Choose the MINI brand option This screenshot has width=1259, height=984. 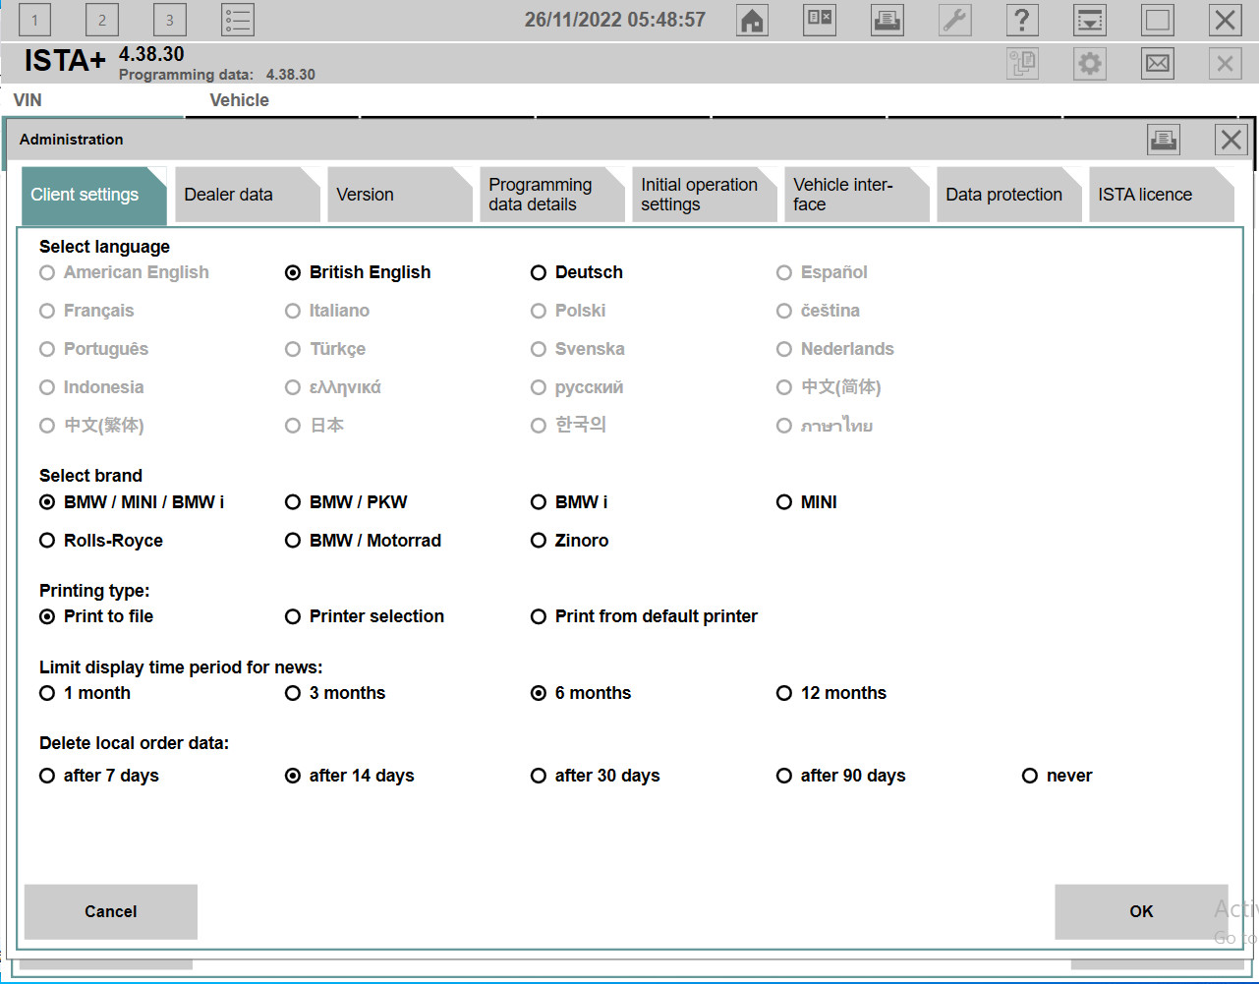[x=807, y=502]
